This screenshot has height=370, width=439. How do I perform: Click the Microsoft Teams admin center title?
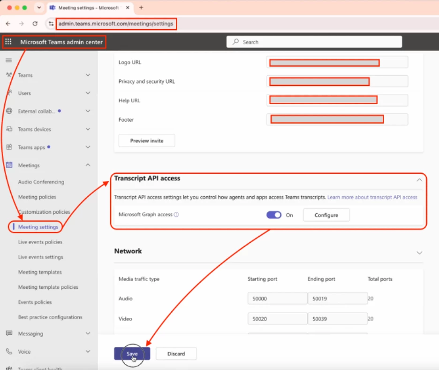coord(61,42)
